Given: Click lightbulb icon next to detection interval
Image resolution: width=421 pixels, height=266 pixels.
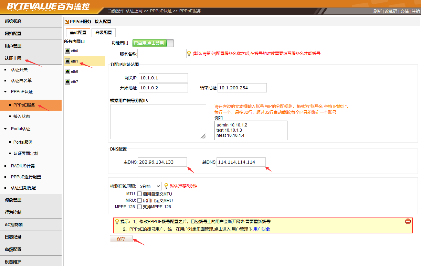Looking at the screenshot, I should (x=166, y=186).
